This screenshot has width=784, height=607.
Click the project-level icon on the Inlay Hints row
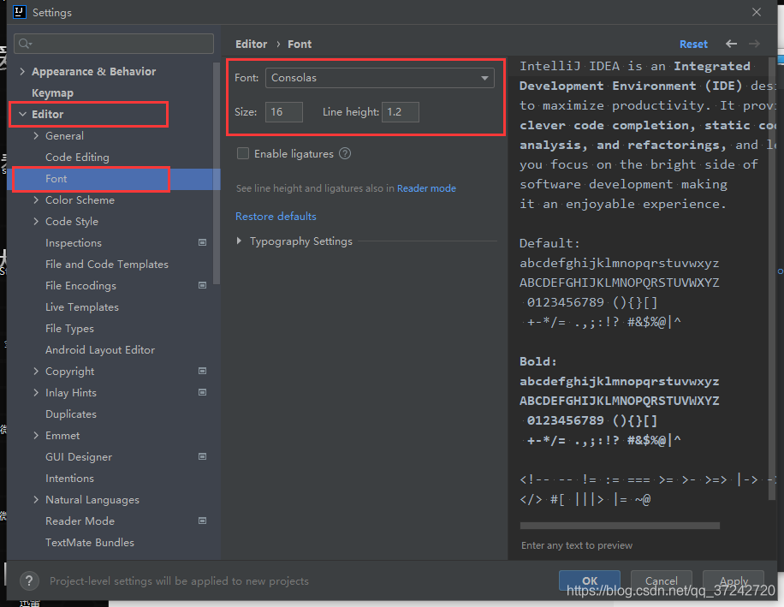tap(203, 392)
